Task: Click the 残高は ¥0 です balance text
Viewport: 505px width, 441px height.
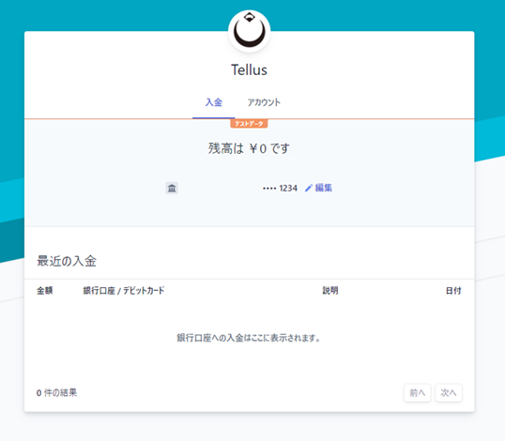Action: (x=249, y=148)
